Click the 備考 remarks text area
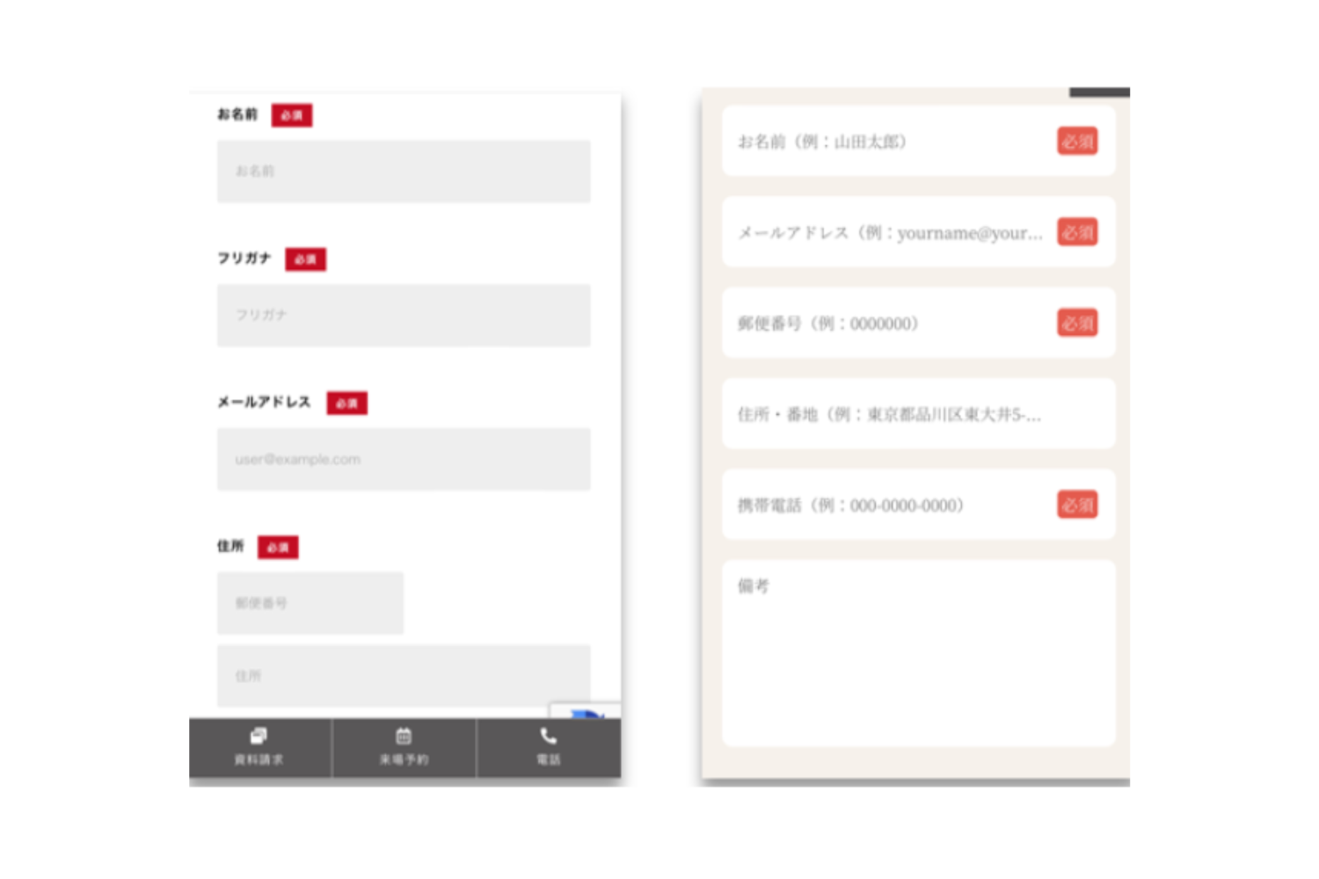 [x=919, y=654]
